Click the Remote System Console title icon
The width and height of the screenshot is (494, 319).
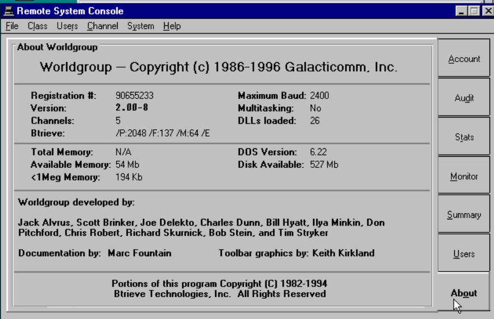point(8,11)
